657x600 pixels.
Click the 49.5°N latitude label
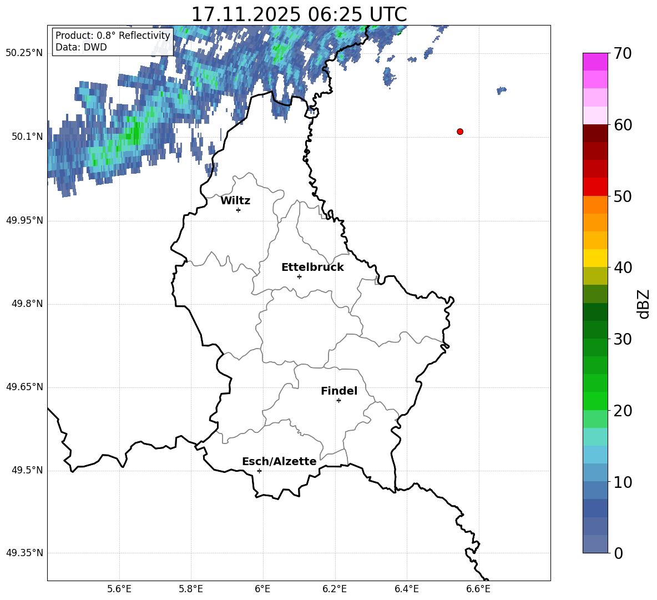click(27, 470)
